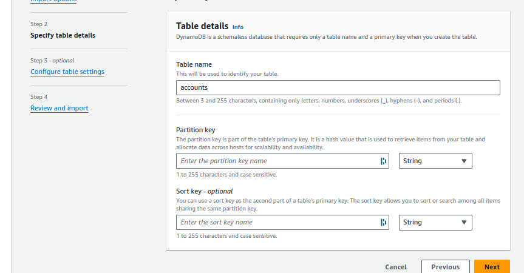
Task: Click the autofill icon in partition key field
Action: coord(383,161)
